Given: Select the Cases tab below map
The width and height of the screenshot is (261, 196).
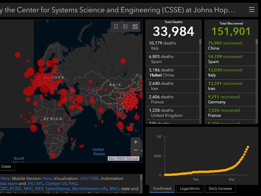Looking at the screenshot, I should [6, 166].
